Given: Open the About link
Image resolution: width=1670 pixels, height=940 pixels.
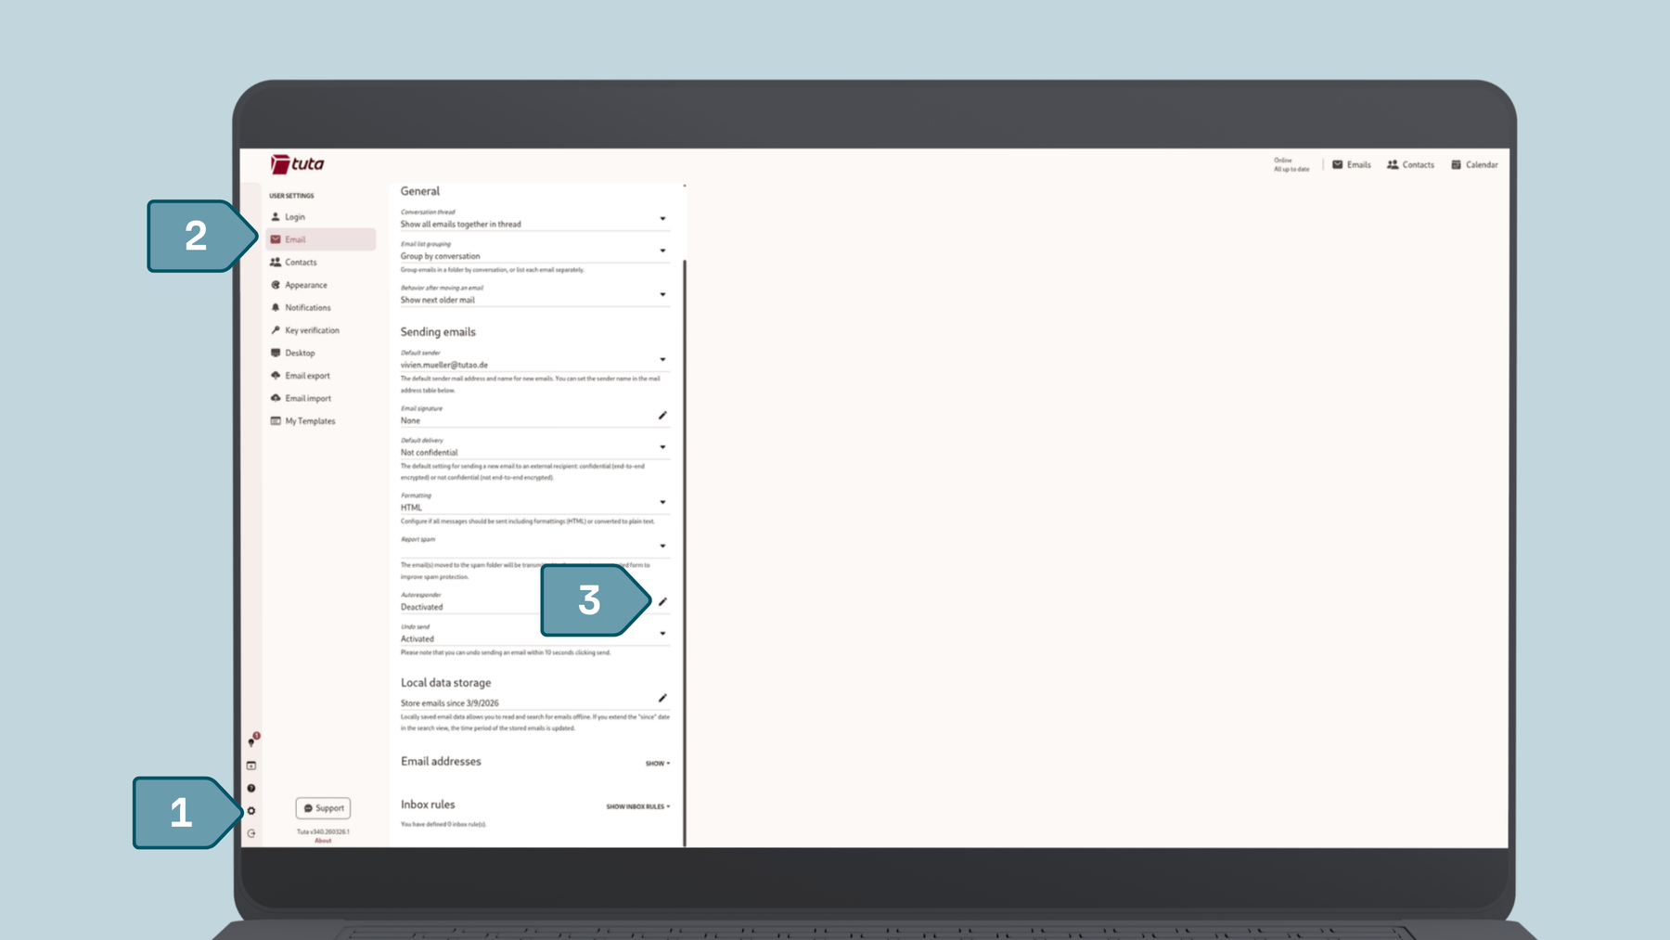Looking at the screenshot, I should [x=323, y=841].
